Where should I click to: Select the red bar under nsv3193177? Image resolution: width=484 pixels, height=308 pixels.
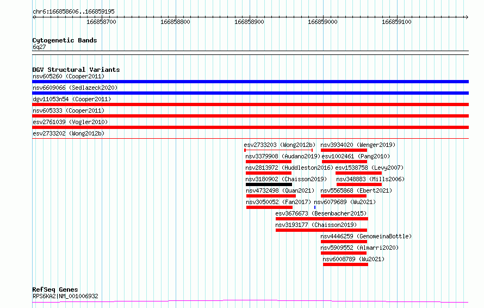pos(321,230)
